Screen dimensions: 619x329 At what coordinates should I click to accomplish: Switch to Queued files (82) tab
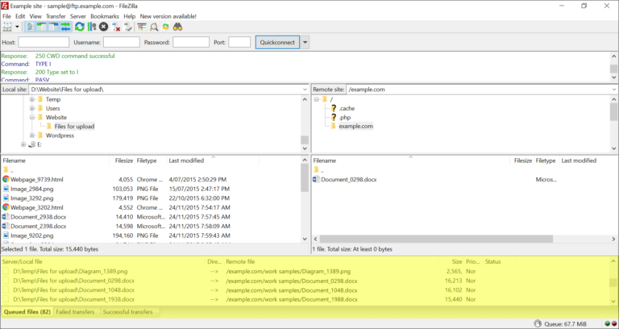(x=27, y=311)
